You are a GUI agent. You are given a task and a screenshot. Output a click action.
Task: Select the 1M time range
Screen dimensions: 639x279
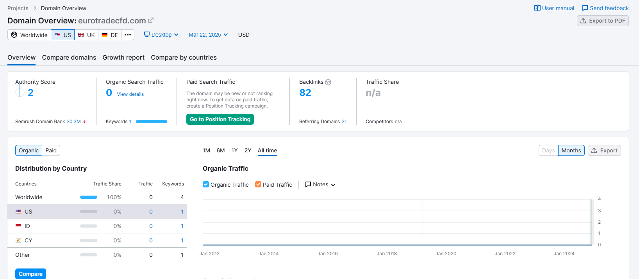pos(207,150)
